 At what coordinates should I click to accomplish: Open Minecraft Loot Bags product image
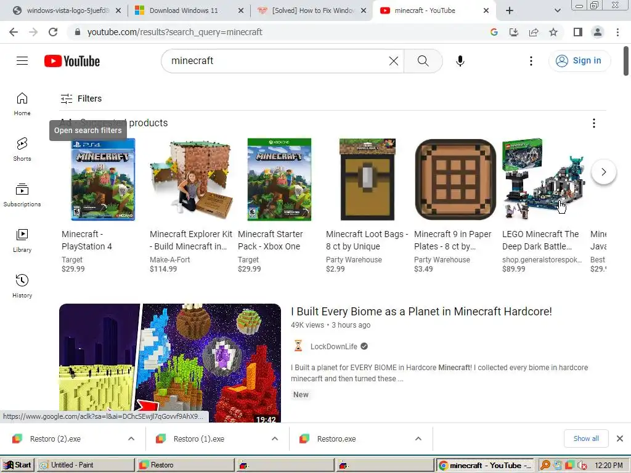click(x=367, y=179)
